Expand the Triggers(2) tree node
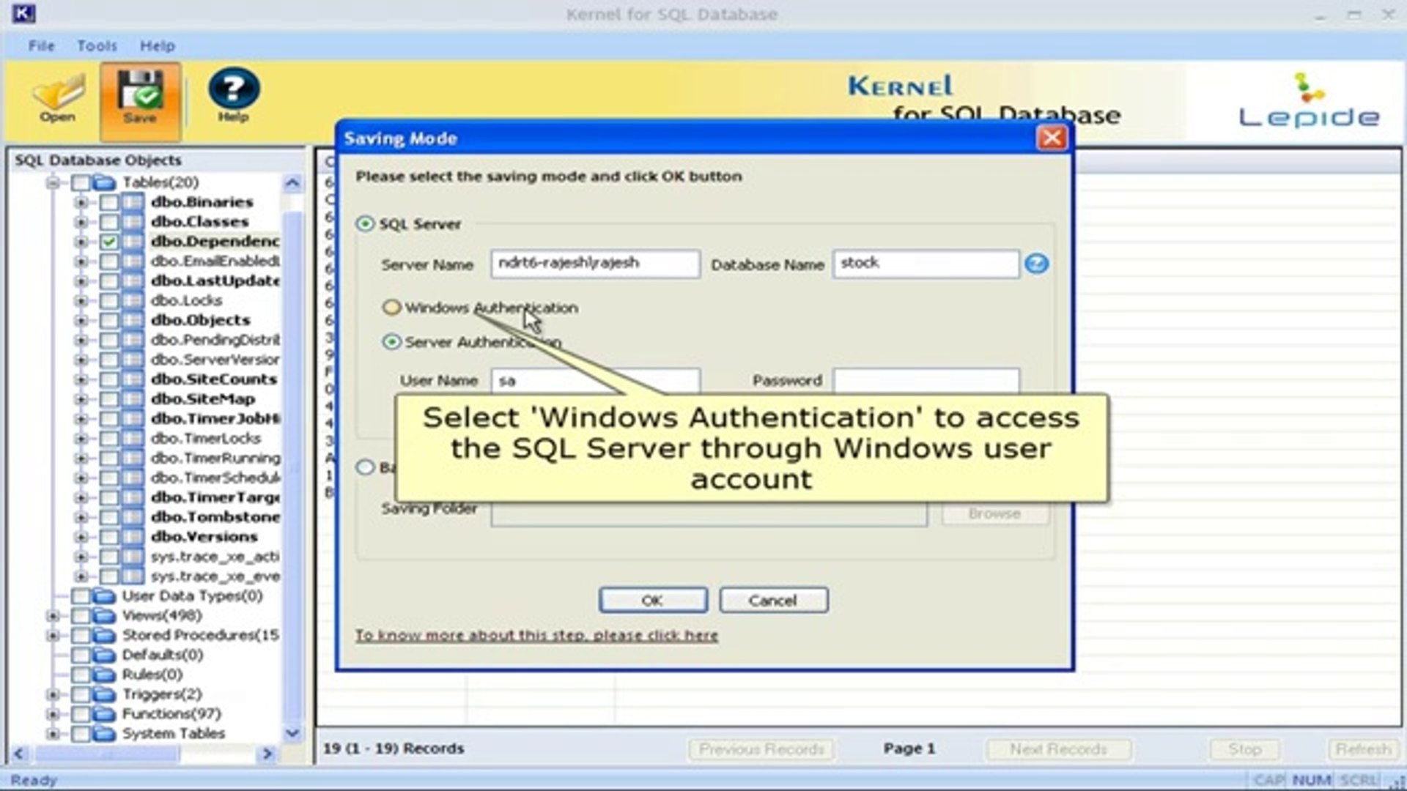The image size is (1407, 791). pyautogui.click(x=52, y=694)
